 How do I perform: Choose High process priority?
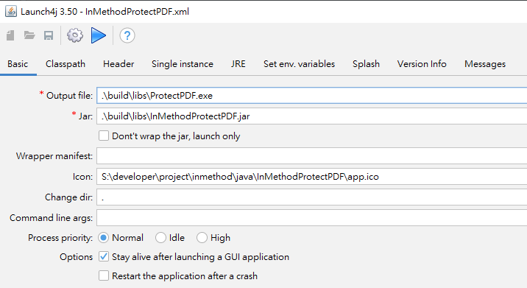click(x=202, y=237)
